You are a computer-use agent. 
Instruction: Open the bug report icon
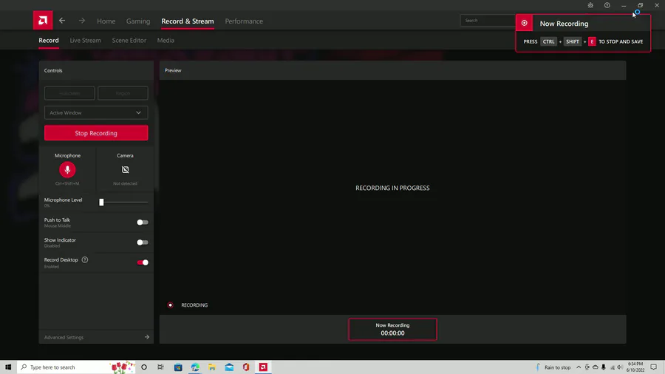tap(590, 5)
